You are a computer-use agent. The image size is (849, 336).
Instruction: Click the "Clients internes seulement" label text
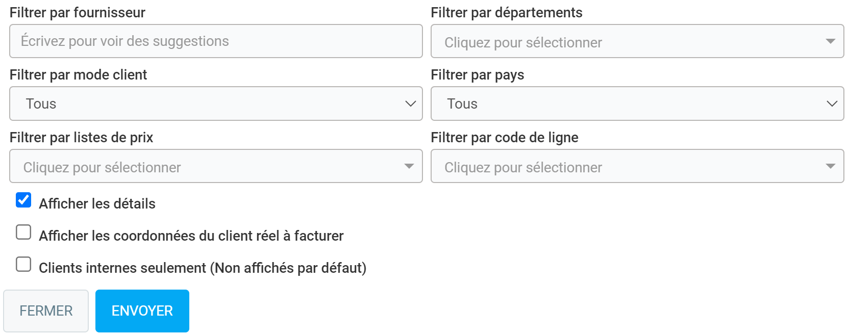coord(202,268)
